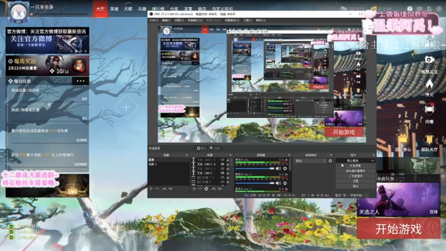Pop out the OBS 控件 dock with its header icon
Viewport: 446px width, 251px height.
click(x=373, y=155)
